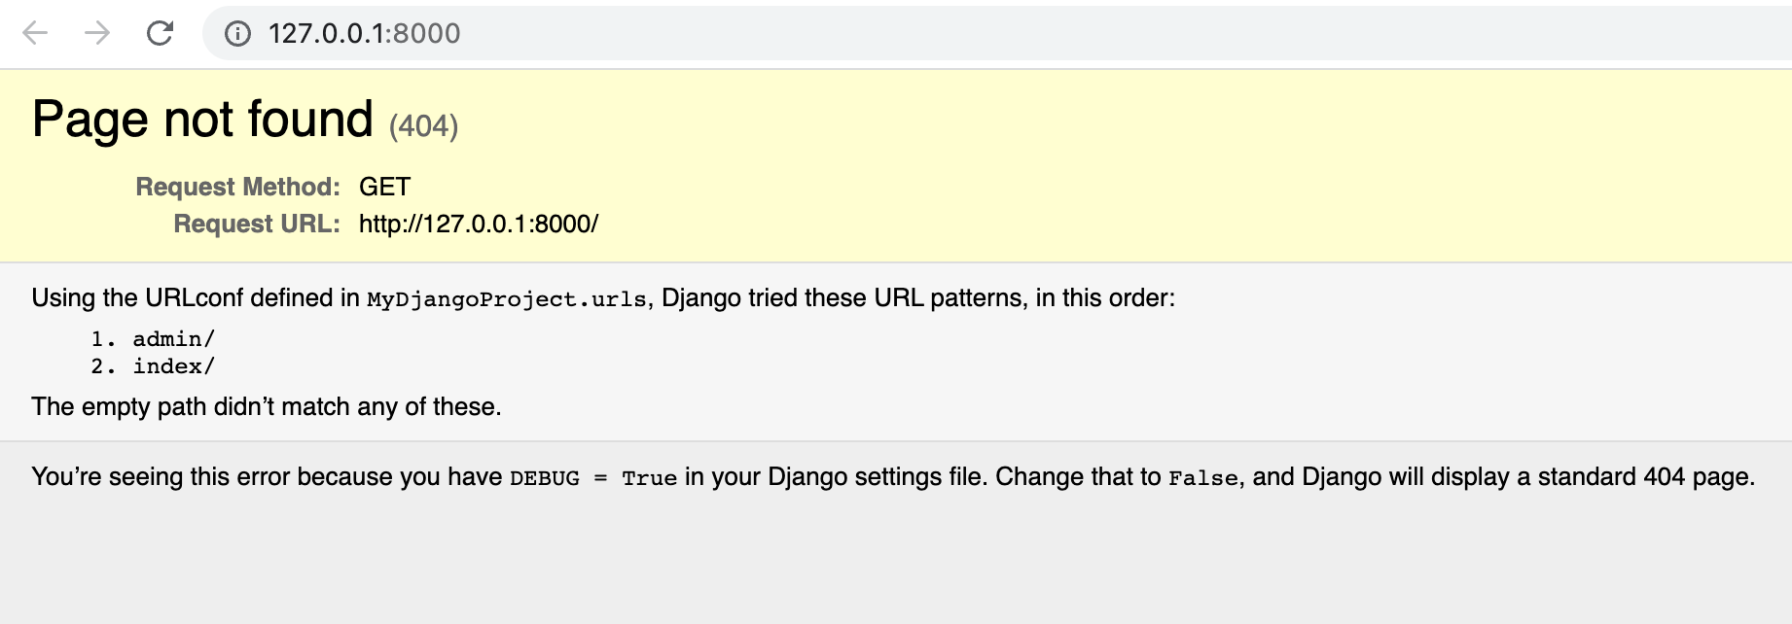The height and width of the screenshot is (624, 1792).
Task: Toggle page reload by clicking refresh
Action: coord(158,33)
